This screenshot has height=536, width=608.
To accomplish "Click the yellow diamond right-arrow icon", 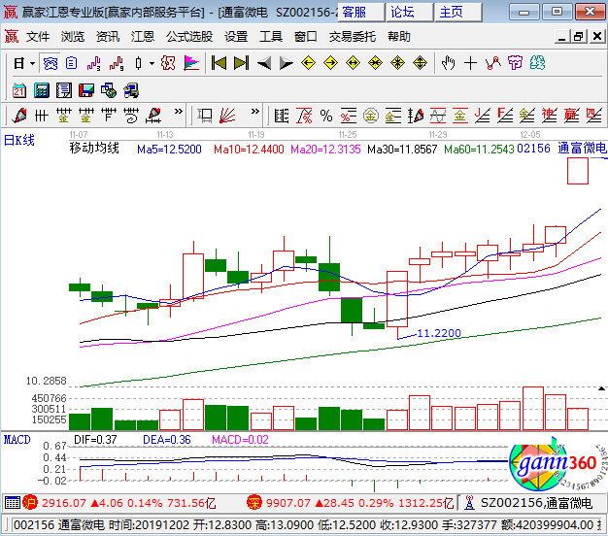I will [331, 63].
